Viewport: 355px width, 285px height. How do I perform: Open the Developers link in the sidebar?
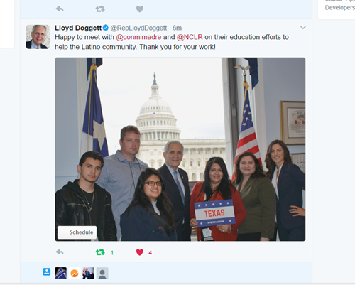tap(340, 8)
